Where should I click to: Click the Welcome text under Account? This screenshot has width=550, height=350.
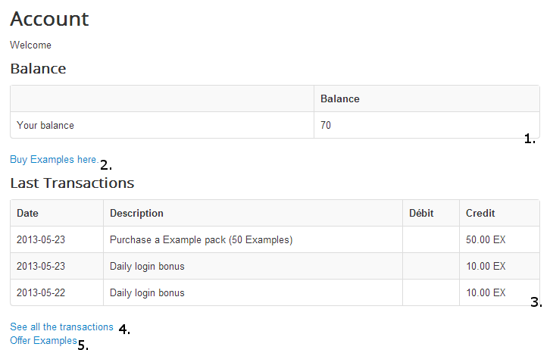[31, 45]
